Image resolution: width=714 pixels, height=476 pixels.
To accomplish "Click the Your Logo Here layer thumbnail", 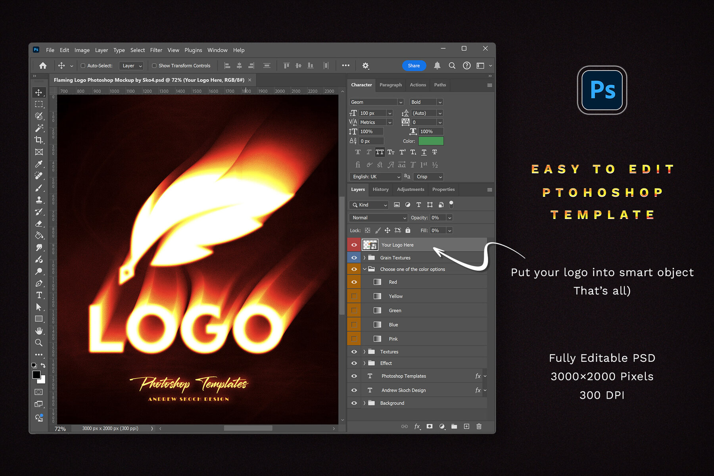I will [x=370, y=245].
